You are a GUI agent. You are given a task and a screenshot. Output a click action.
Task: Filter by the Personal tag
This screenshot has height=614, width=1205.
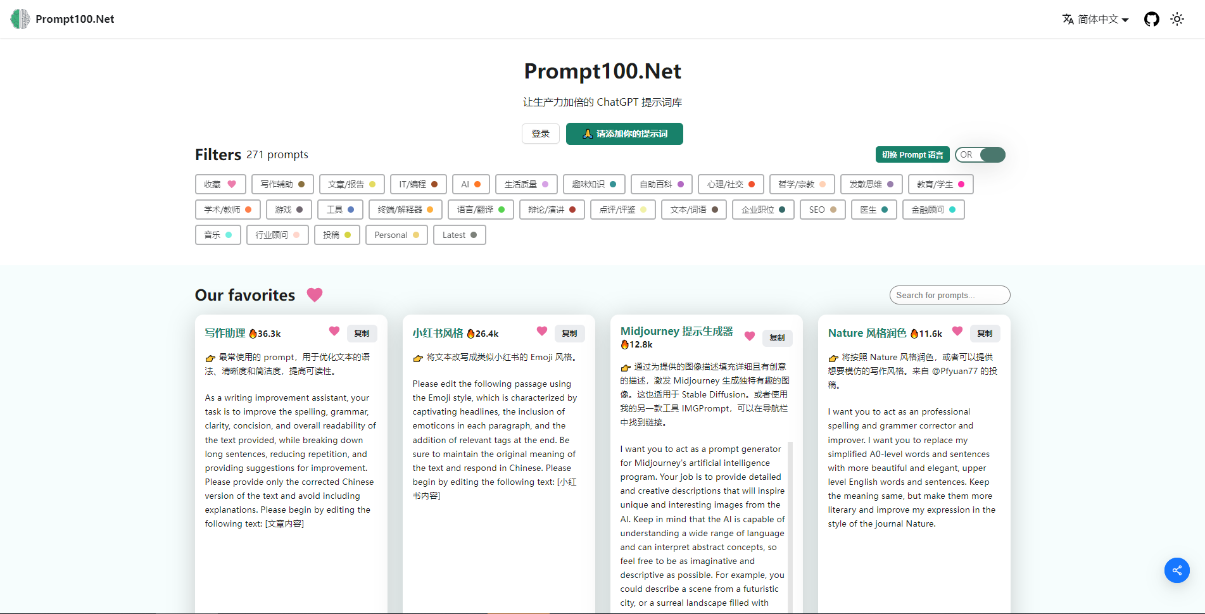click(396, 235)
